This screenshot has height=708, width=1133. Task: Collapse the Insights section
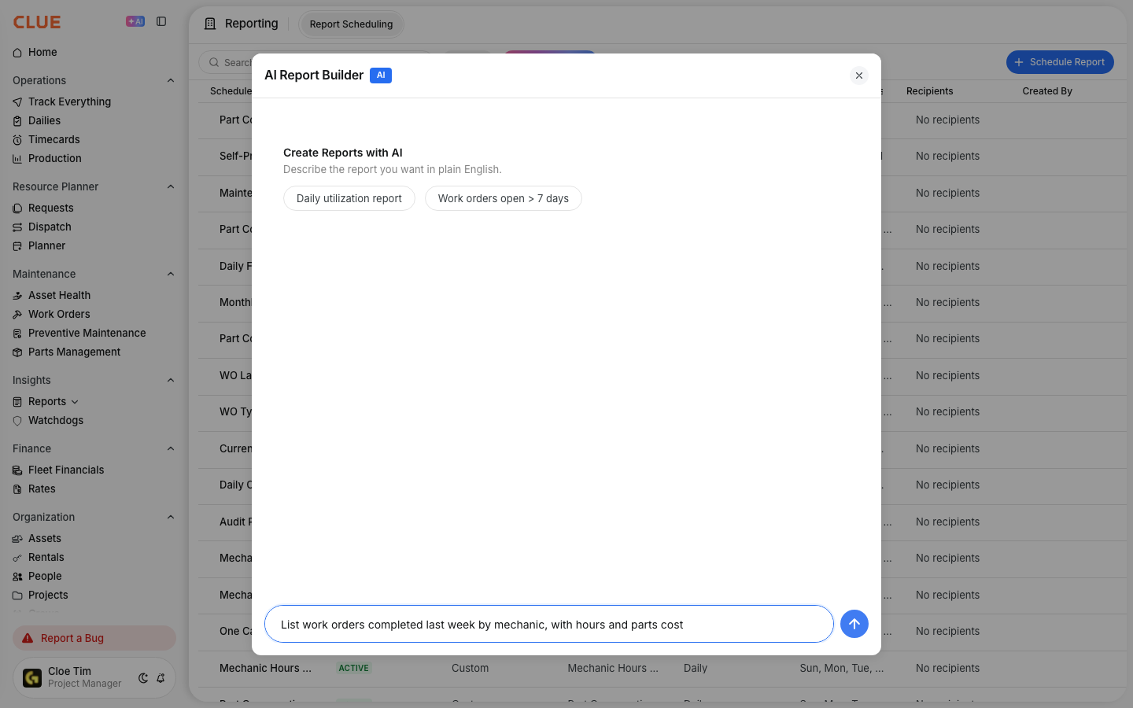coord(171,380)
